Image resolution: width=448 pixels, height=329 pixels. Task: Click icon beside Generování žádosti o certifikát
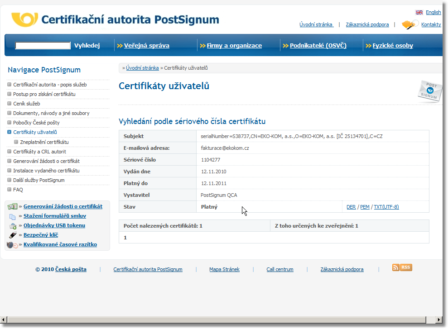pos(12,206)
